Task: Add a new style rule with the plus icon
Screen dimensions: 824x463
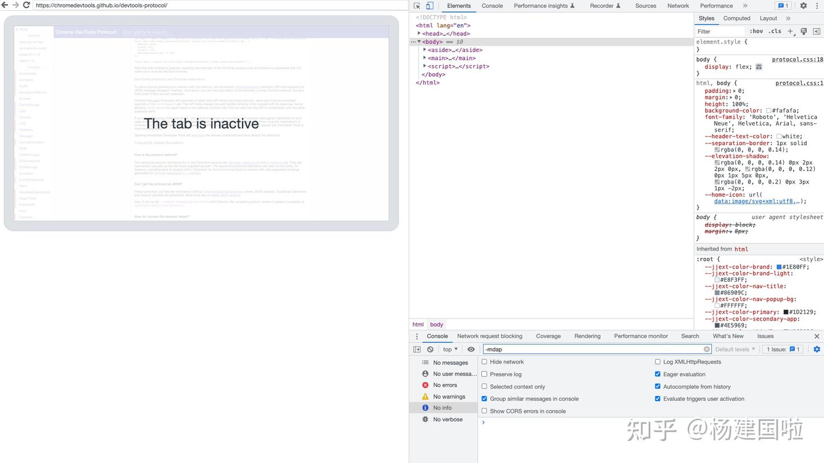Action: coord(790,31)
